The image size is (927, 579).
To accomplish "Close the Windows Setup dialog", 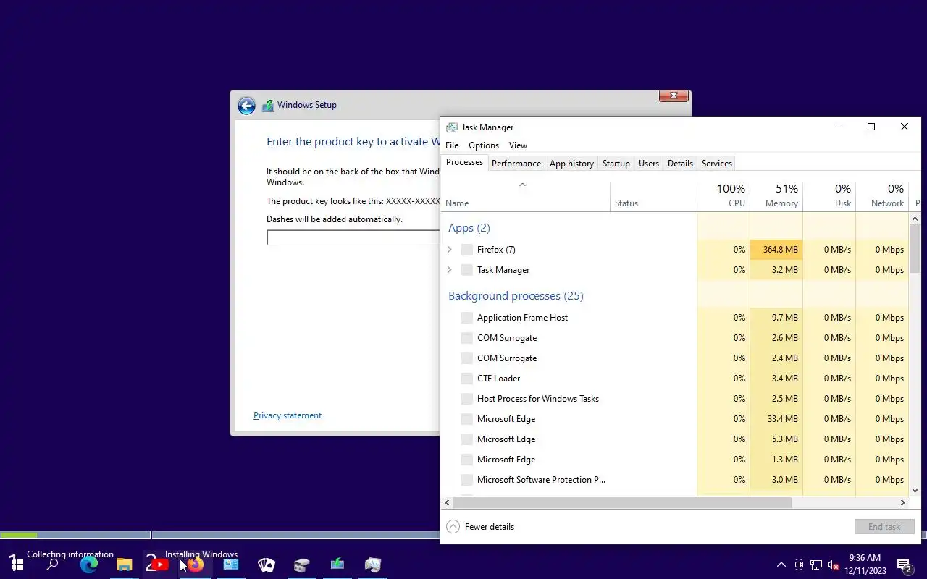I will click(x=674, y=96).
